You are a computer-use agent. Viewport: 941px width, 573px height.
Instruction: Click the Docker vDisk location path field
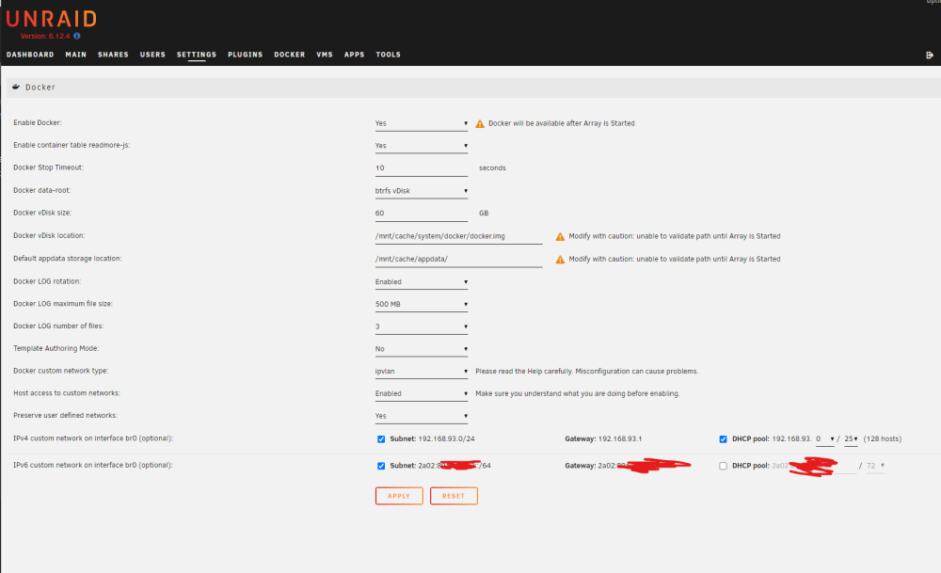[458, 236]
